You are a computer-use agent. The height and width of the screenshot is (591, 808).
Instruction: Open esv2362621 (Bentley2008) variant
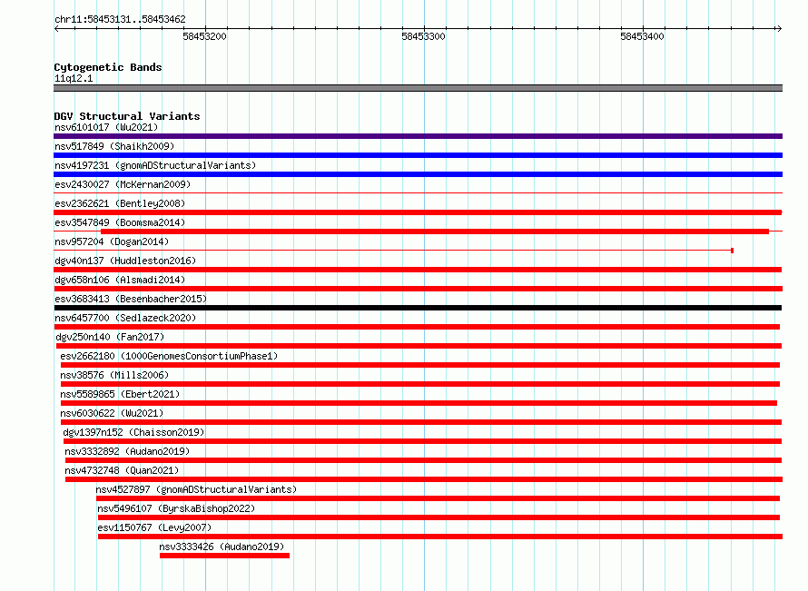coord(120,203)
